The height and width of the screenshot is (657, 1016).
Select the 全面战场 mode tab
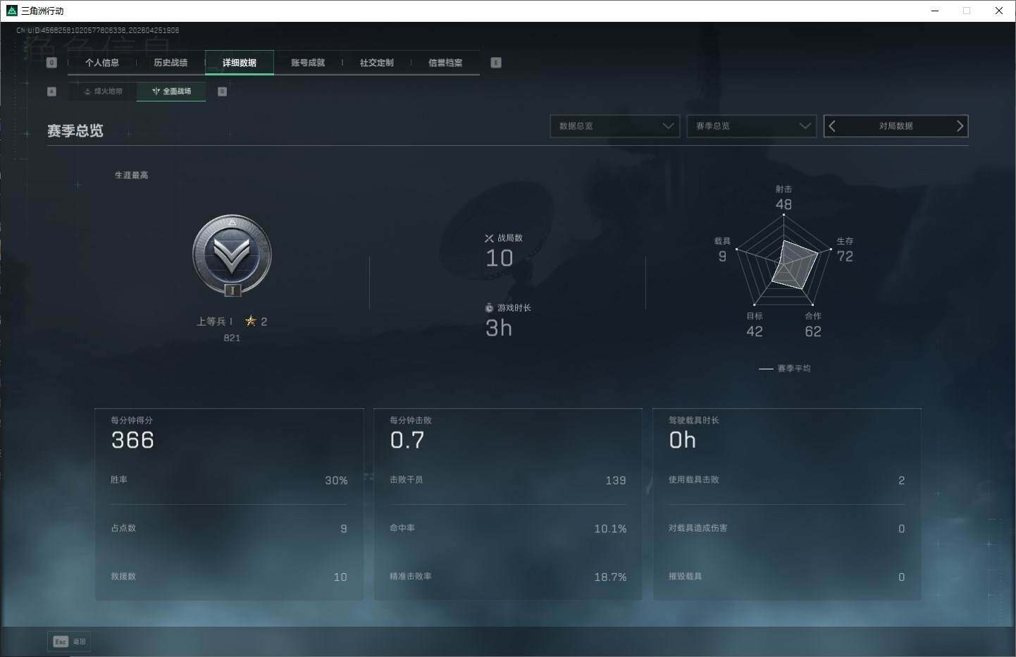click(x=171, y=92)
